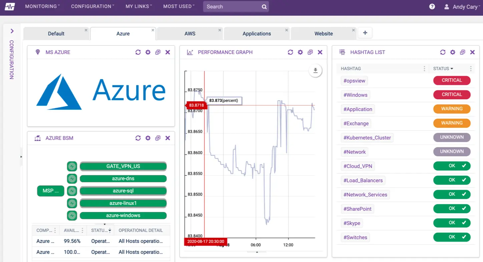Close the AWS dashboard tab

tap(220, 30)
